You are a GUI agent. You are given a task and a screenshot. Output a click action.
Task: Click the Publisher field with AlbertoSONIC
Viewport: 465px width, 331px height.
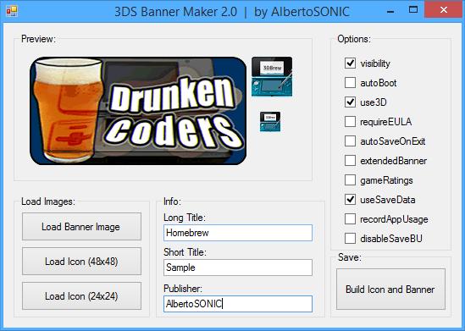point(238,304)
